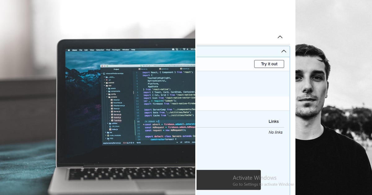Open Tutorial.js in the tree

[117, 120]
